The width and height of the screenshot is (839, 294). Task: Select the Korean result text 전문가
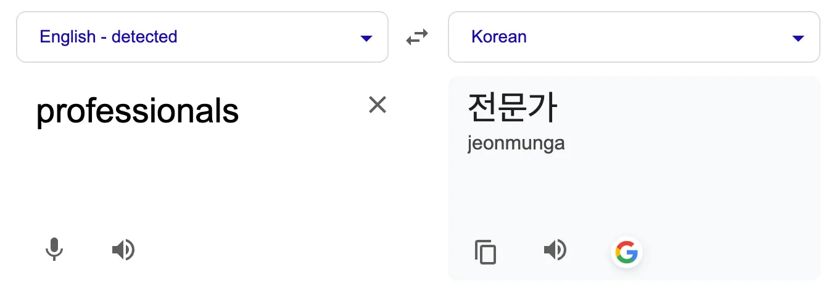[513, 108]
